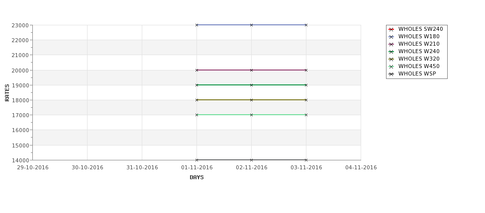Click the DAYS x-axis title
485x213 pixels.
[196, 177]
